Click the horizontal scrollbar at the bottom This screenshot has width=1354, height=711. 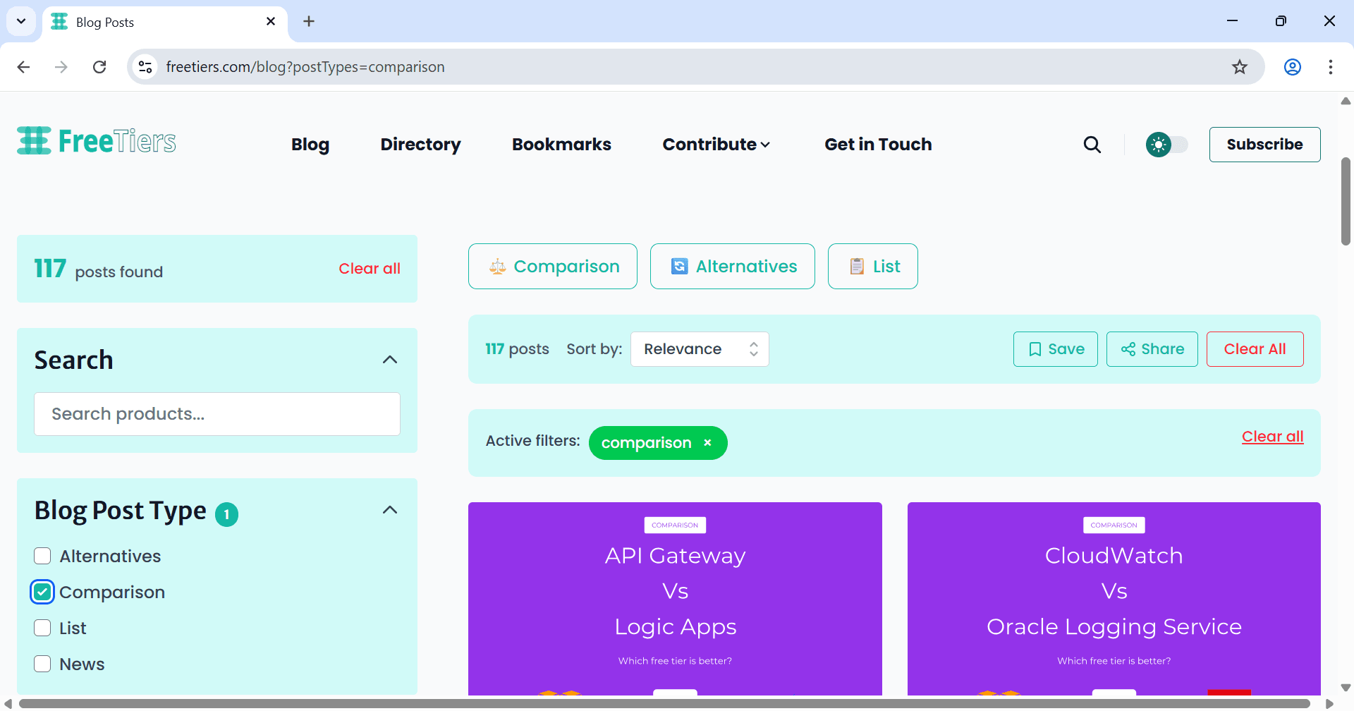coord(664,704)
